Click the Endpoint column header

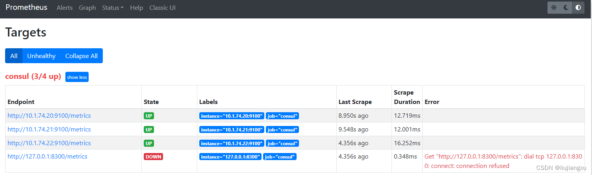click(x=21, y=102)
